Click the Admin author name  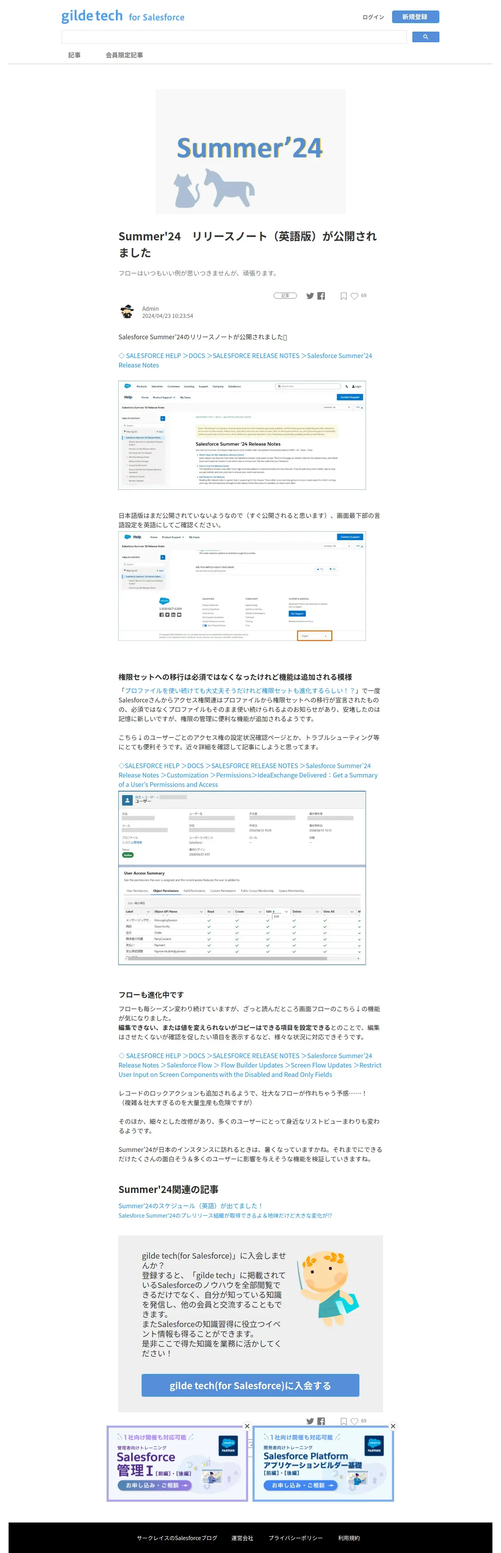click(x=150, y=309)
